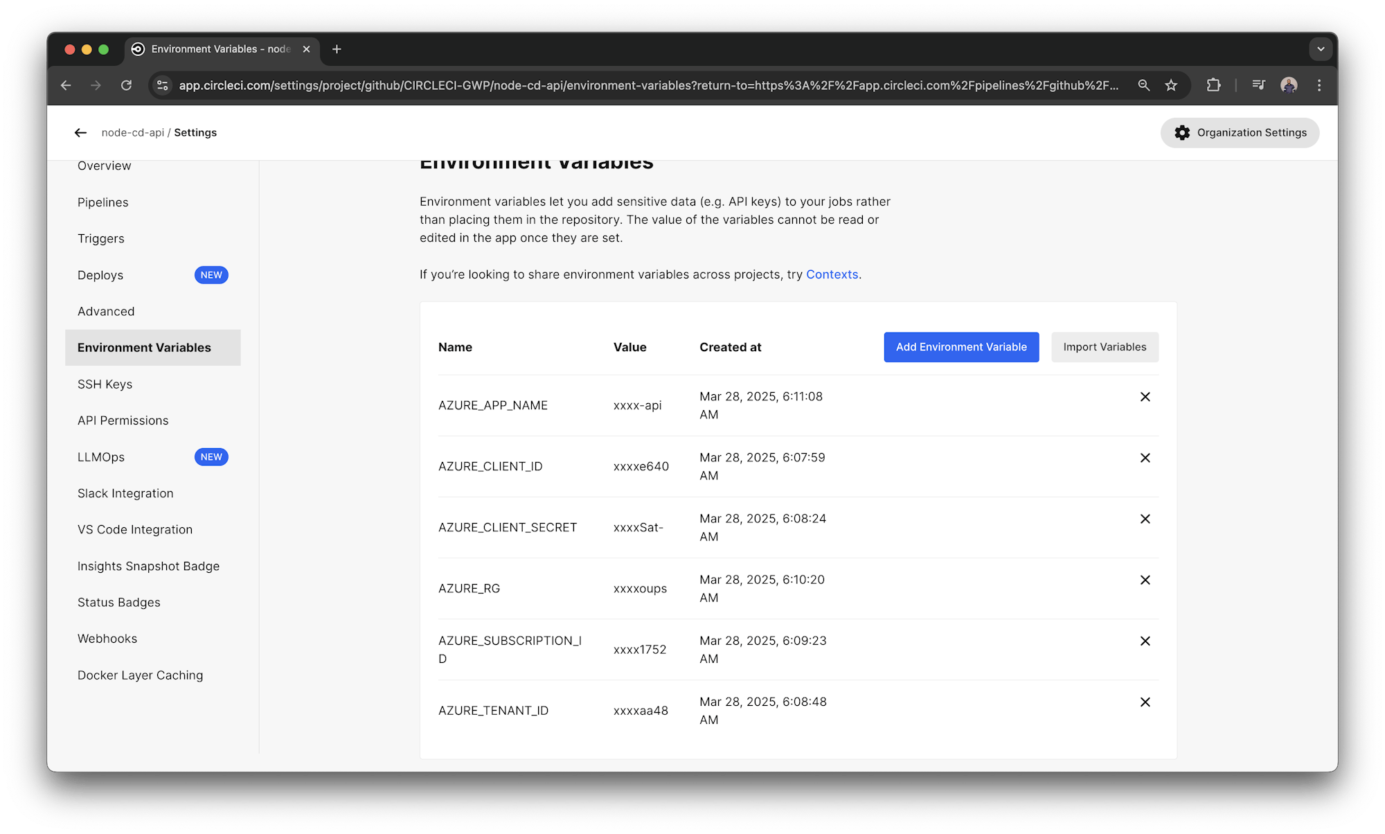Click the Import Variables button
The width and height of the screenshot is (1385, 834).
point(1105,347)
